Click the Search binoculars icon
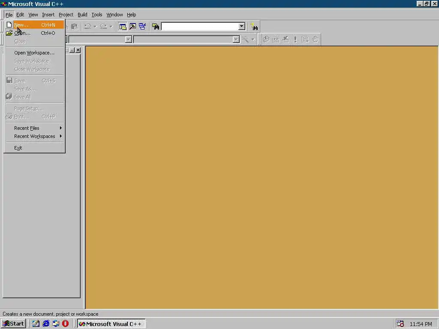439x329 pixels. pyautogui.click(x=254, y=27)
